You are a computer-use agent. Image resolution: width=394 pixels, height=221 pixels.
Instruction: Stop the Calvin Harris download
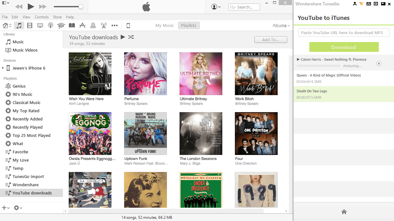379,64
